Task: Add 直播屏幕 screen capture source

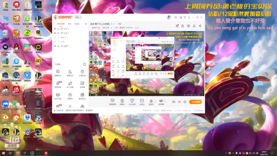Action: [x=112, y=102]
